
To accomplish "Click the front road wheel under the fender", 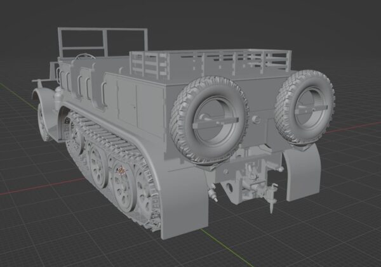I will 43,122.
